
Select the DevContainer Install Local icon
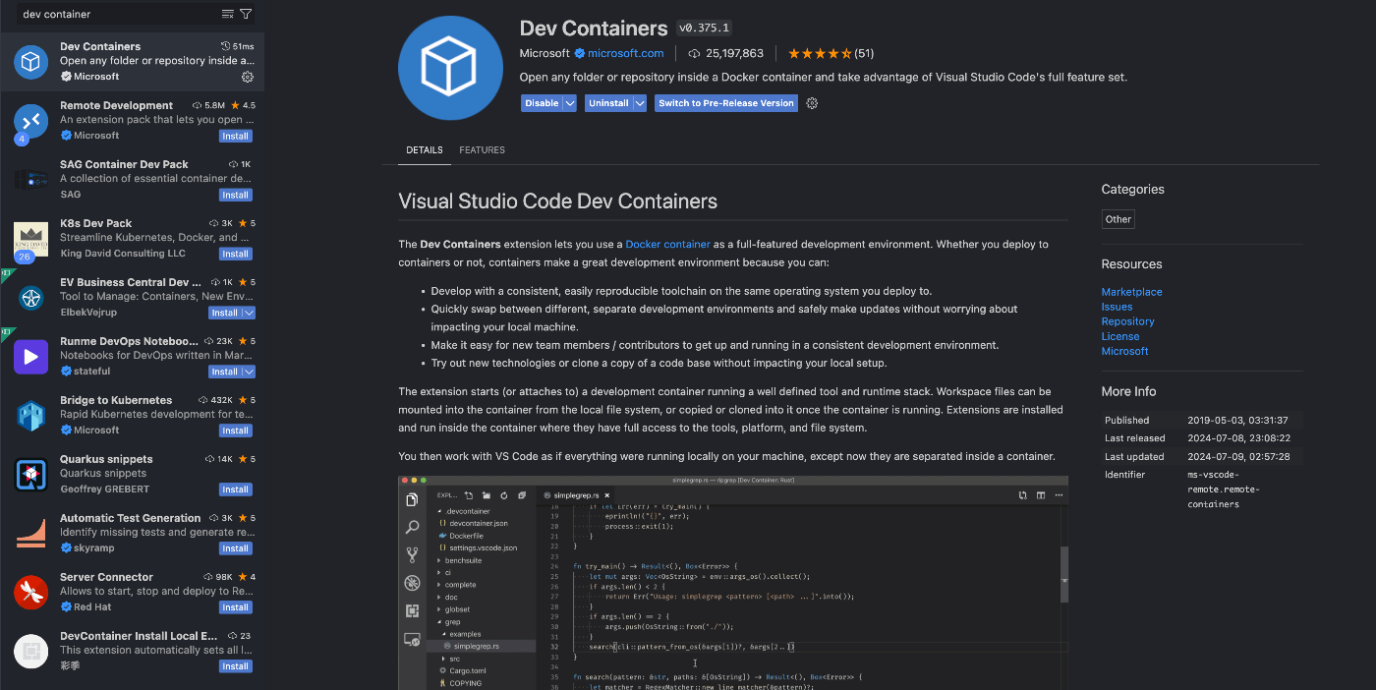pos(30,652)
